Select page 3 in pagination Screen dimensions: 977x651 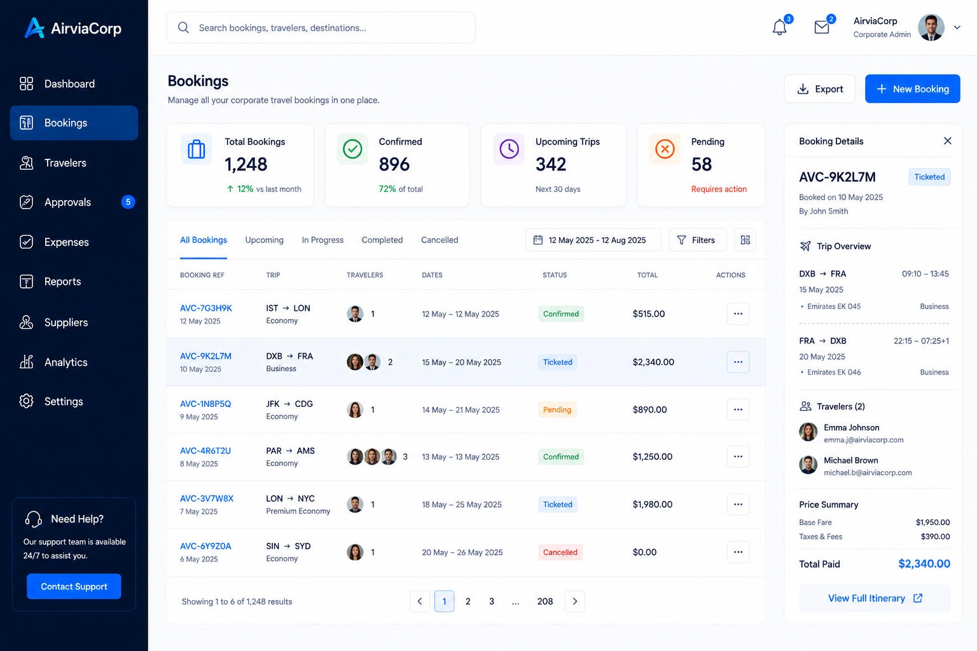(x=492, y=601)
